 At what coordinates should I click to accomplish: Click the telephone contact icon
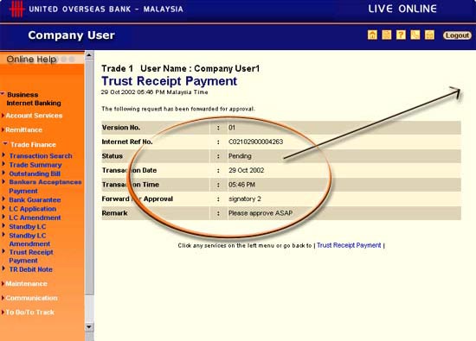(415, 35)
